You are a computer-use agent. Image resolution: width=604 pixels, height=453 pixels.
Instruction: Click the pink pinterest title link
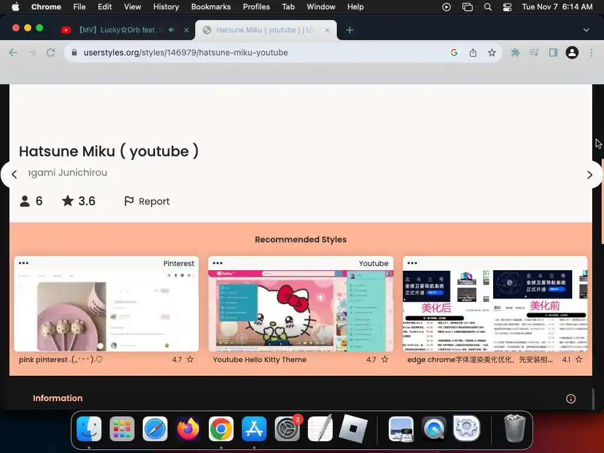61,359
